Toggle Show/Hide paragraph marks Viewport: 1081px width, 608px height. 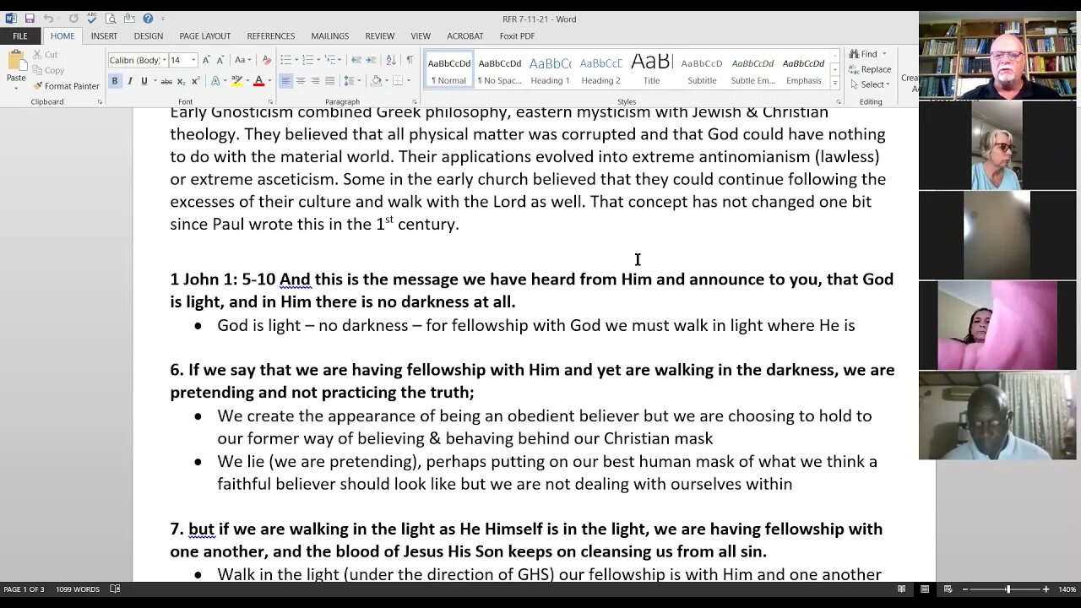[x=410, y=60]
